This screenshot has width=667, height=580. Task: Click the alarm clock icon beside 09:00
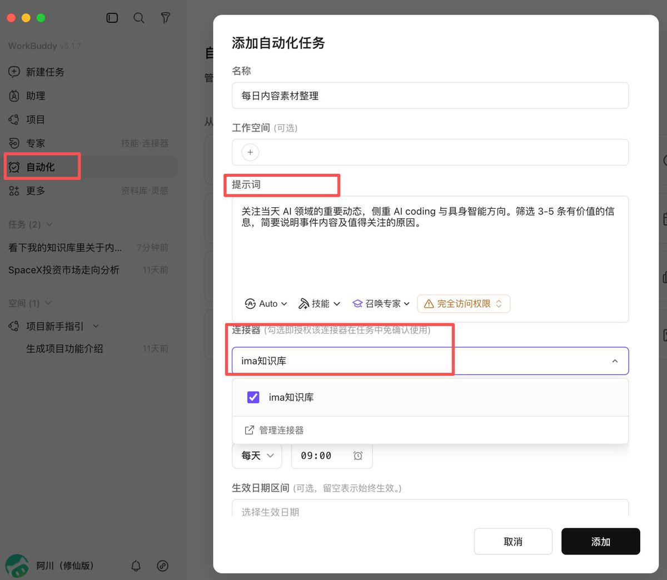pyautogui.click(x=358, y=456)
